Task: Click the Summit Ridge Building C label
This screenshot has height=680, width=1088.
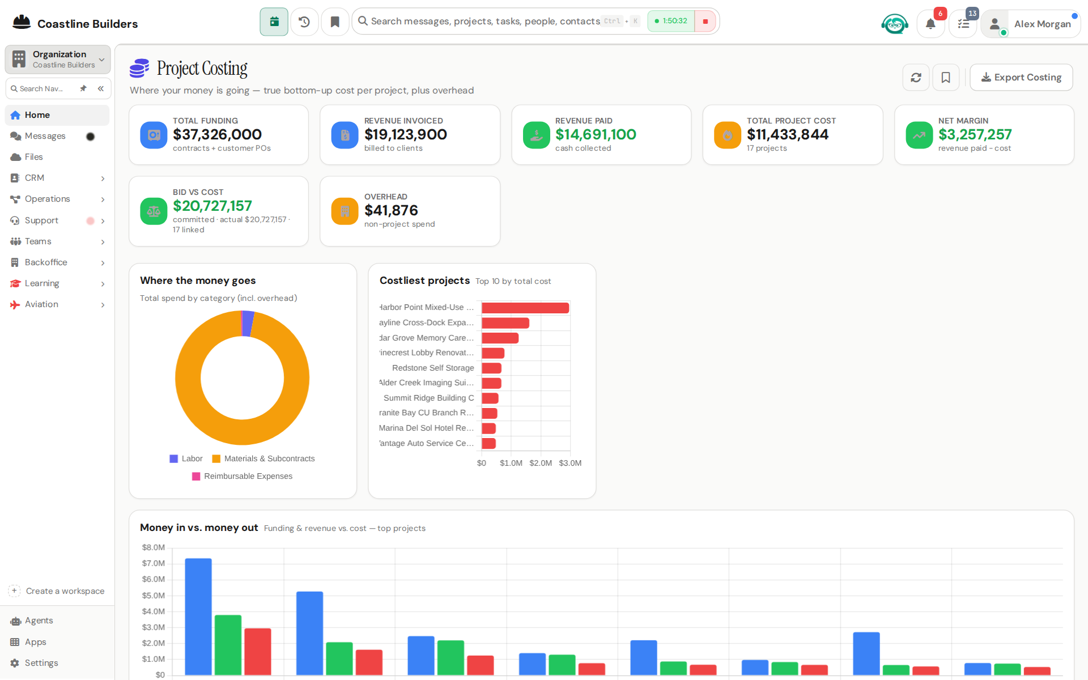Action: 429,398
